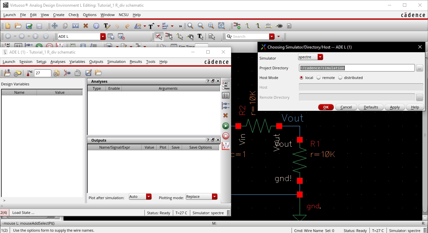Click the orange X Delete icon in schematic toolbar

pyautogui.click(x=86, y=26)
